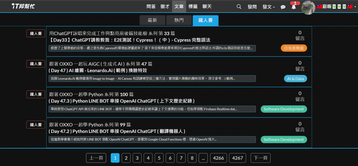Image resolution: width=358 pixels, height=166 pixels.
Task: Go to next page with 下一頁
Action: pos(260,158)
